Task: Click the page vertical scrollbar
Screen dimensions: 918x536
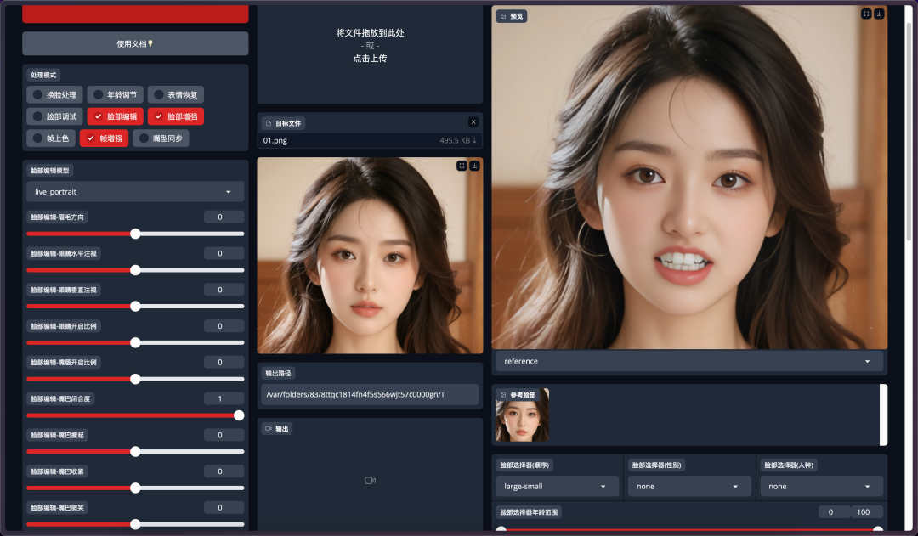Action: tap(909, 132)
